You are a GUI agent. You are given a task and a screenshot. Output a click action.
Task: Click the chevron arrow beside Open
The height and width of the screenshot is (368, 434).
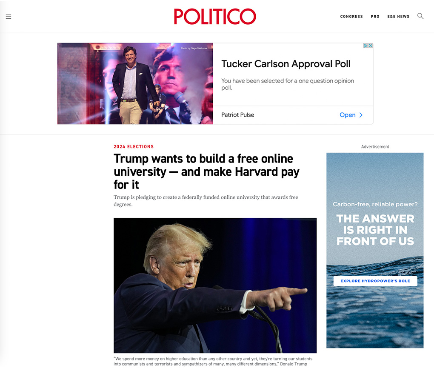coord(361,115)
